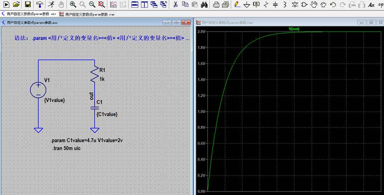Image resolution: width=384 pixels, height=195 pixels.
Task: Pick the resistor component tool
Action: click(266, 4)
